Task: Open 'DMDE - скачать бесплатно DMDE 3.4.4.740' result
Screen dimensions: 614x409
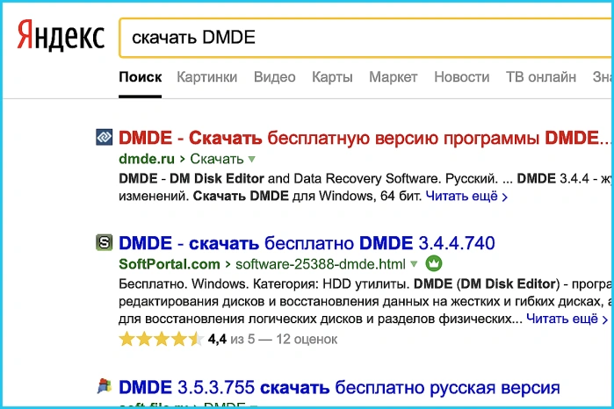Action: tap(307, 243)
